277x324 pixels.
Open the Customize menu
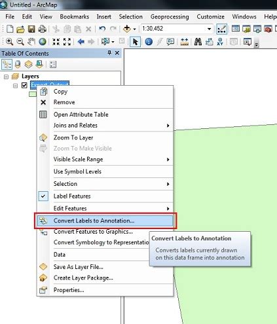coord(210,16)
